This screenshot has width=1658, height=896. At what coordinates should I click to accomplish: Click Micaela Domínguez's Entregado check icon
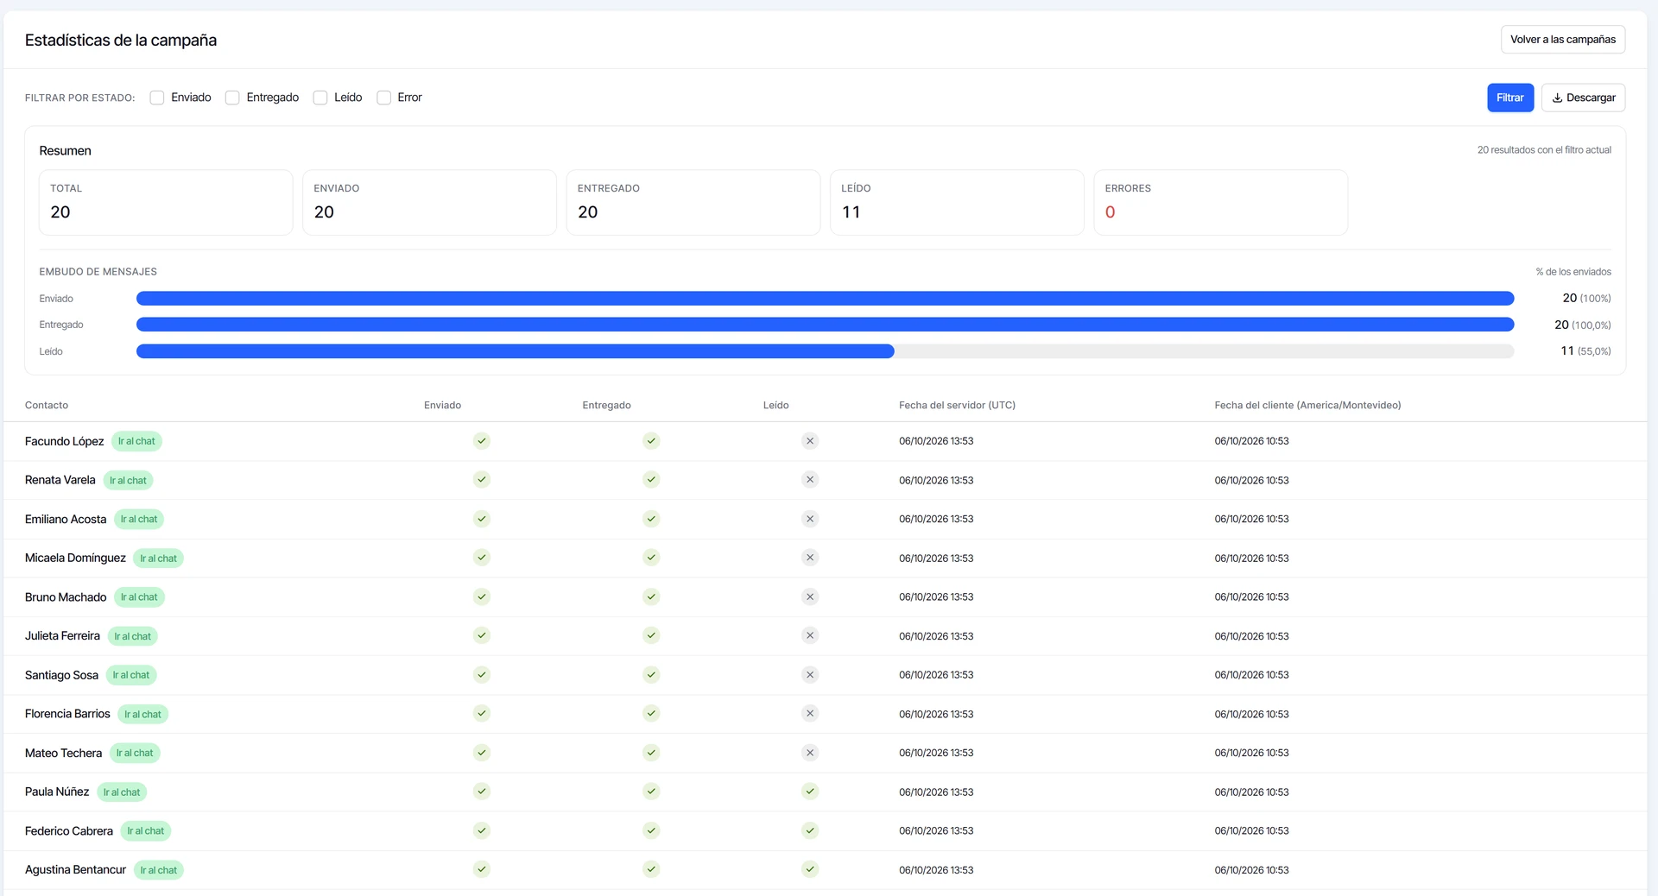pos(651,558)
